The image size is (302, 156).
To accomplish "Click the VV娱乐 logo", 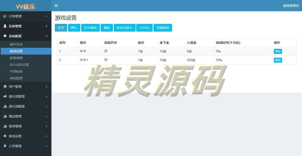I will click(25, 7).
